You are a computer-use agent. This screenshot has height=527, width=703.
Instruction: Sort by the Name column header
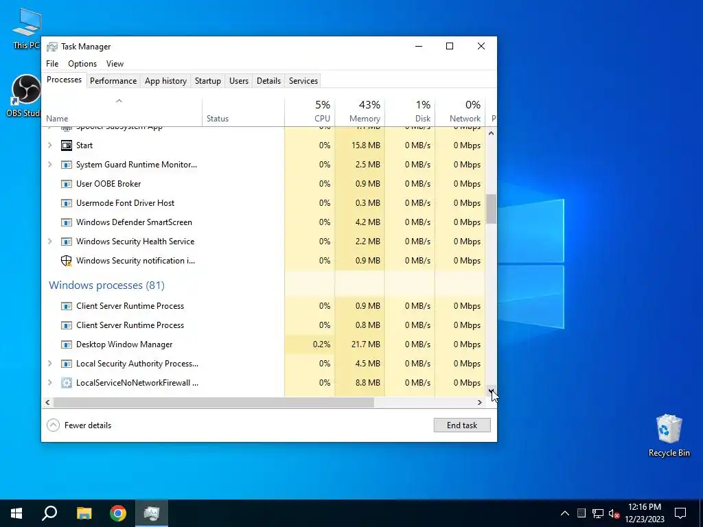122,112
